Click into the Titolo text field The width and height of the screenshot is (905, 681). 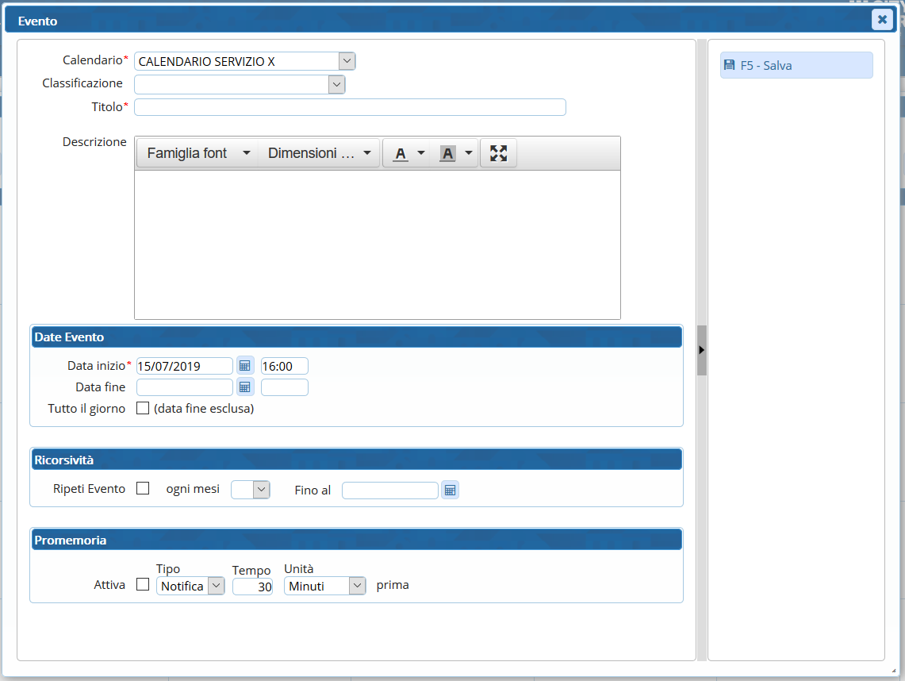coord(350,107)
